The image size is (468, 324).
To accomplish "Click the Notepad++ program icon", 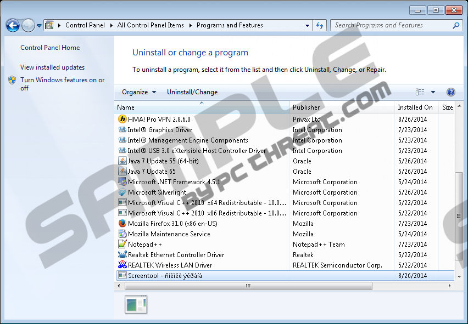I will coord(122,245).
